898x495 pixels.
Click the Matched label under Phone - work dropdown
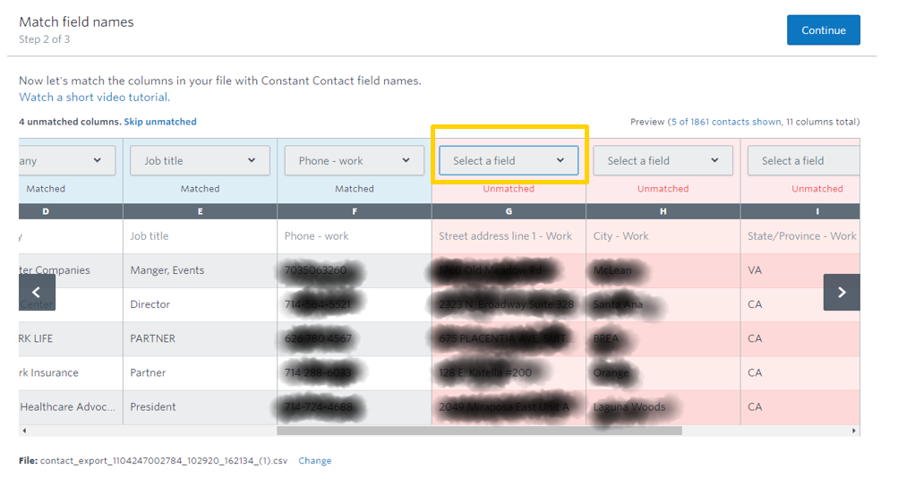[355, 189]
